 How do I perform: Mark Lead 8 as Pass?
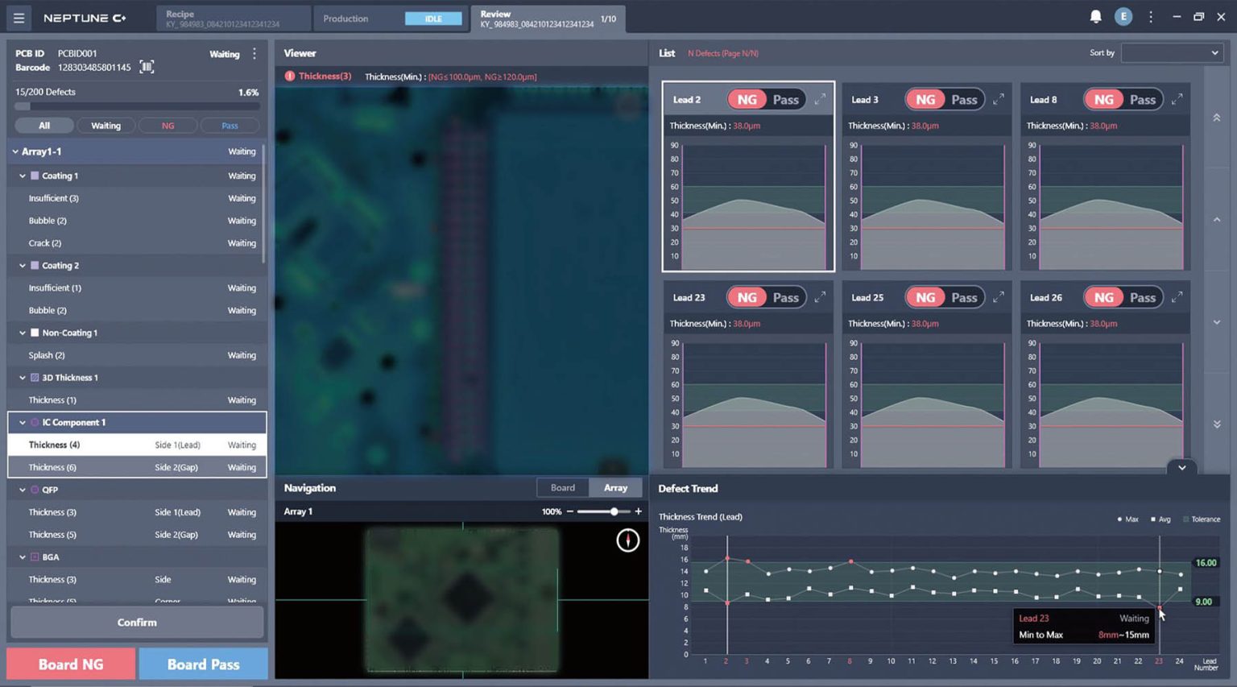click(x=1142, y=100)
